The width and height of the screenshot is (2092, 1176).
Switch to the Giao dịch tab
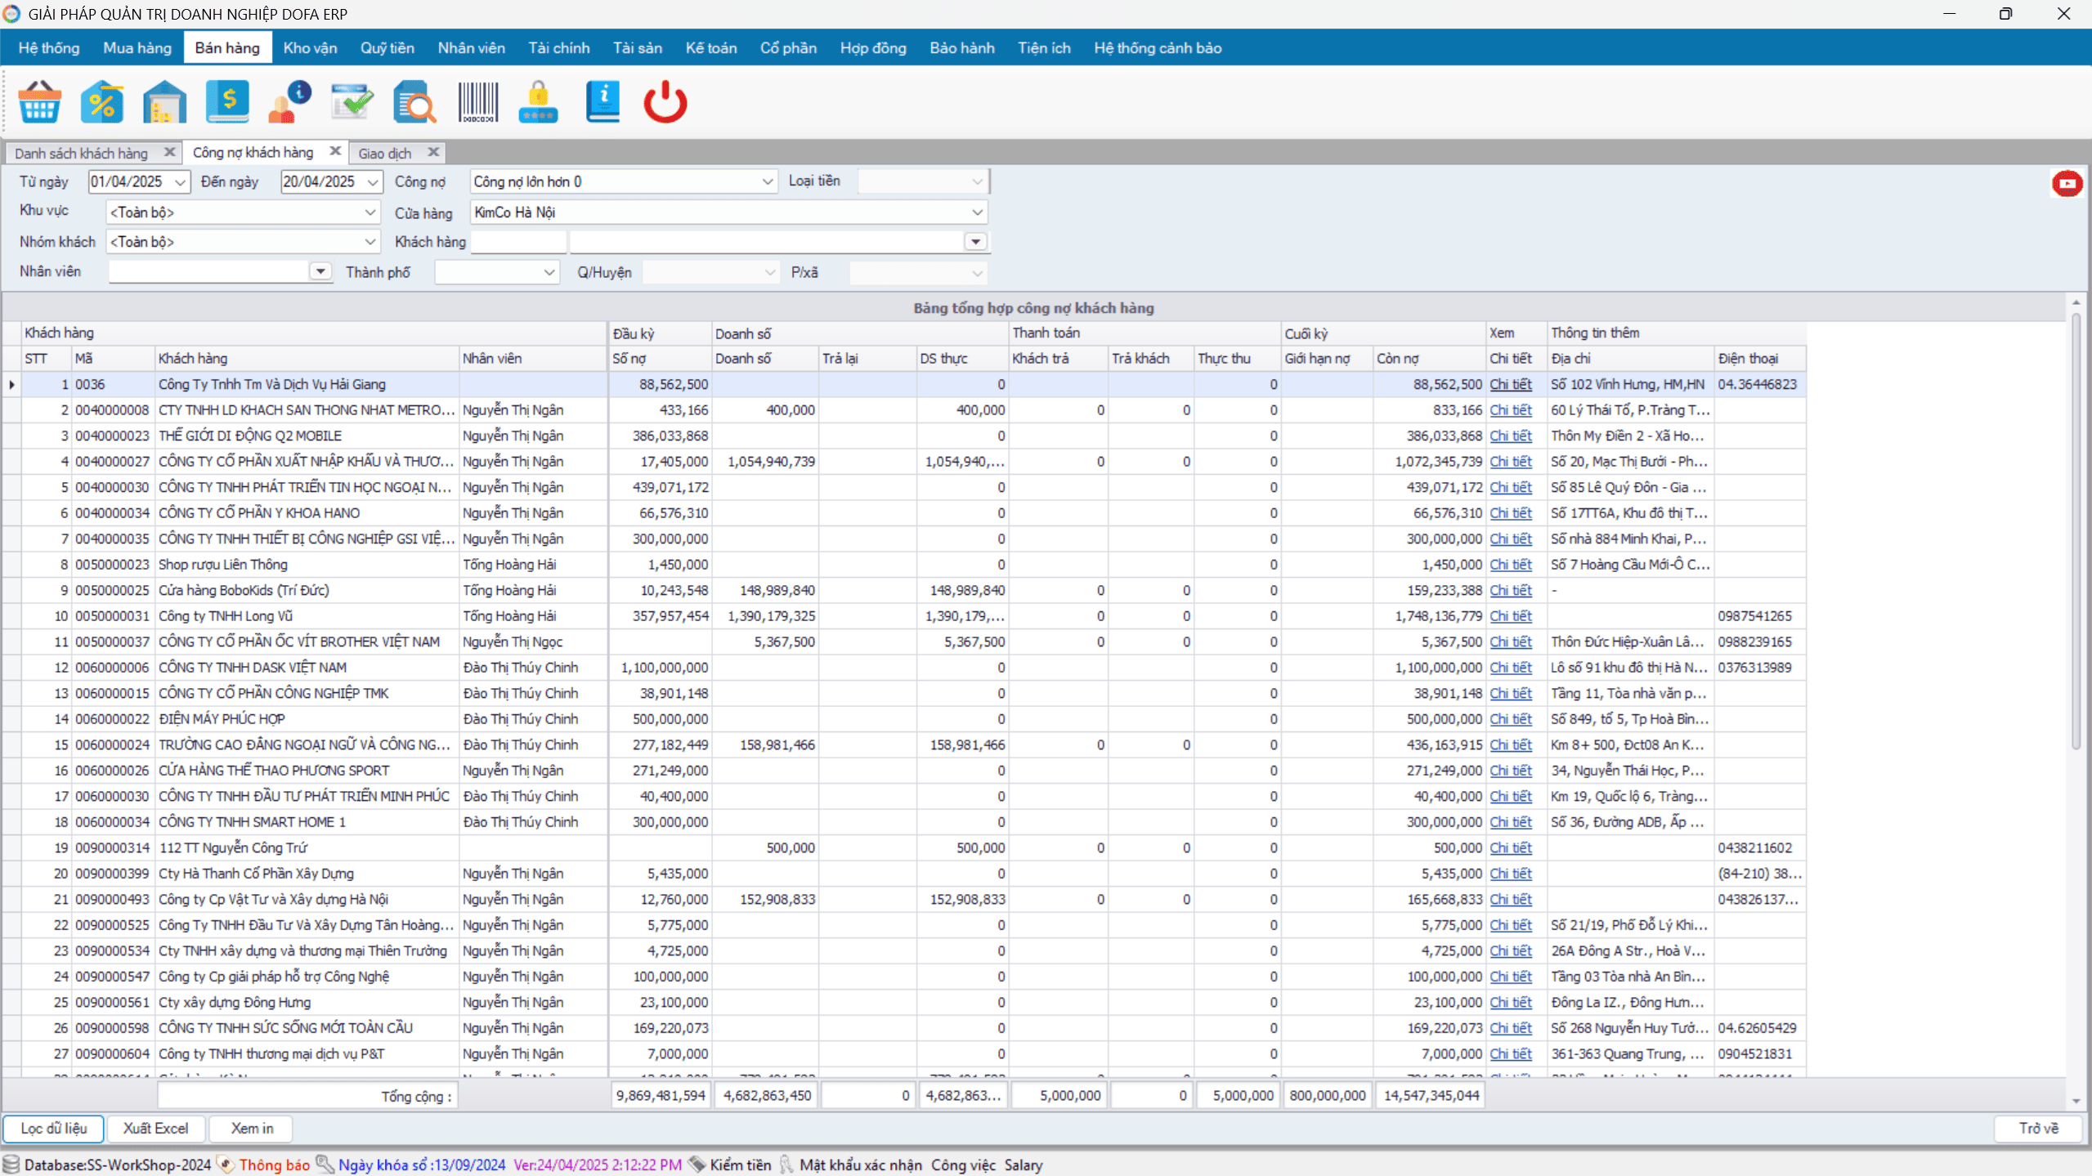[x=384, y=153]
